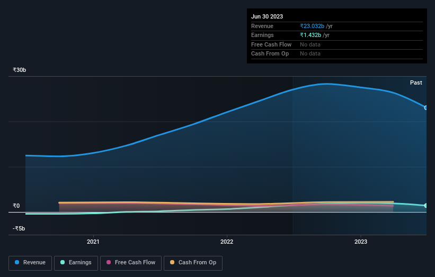Click the Revenue end-point marker on the blue line

point(426,108)
